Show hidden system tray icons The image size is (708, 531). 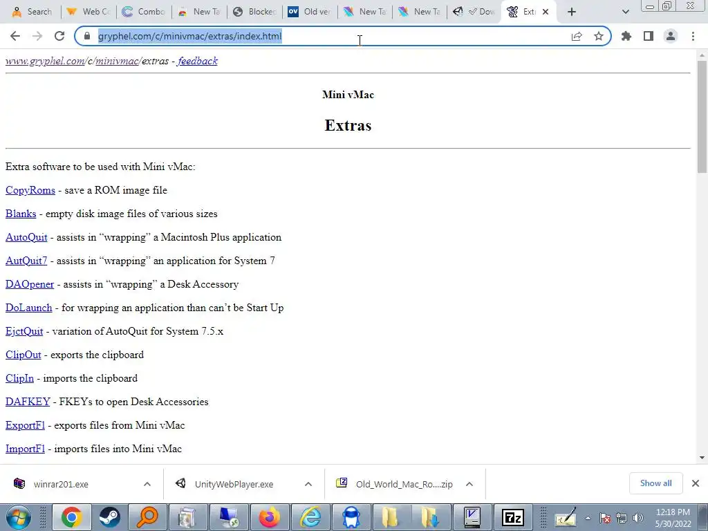[588, 518]
